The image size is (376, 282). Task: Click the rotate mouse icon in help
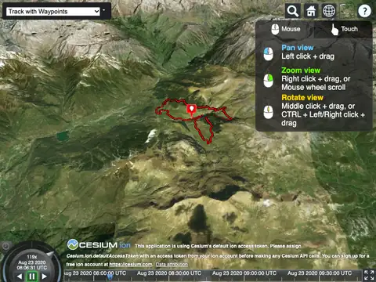[x=269, y=112]
